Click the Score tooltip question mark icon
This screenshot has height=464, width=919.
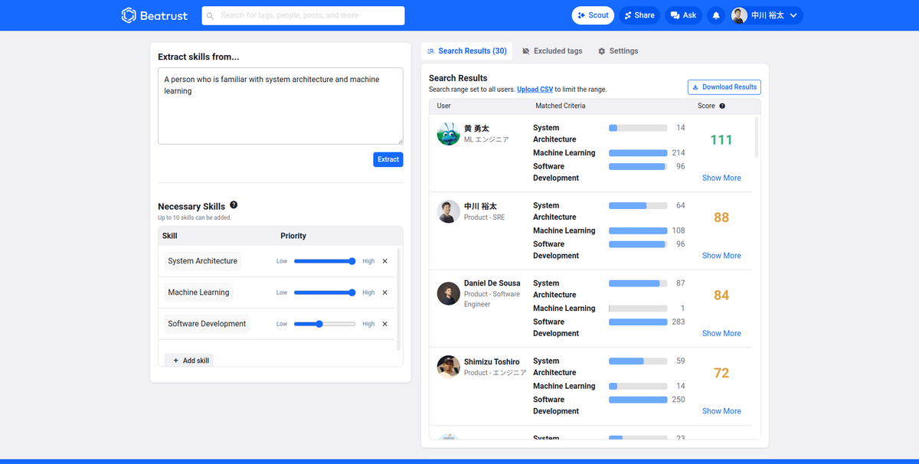coord(722,106)
